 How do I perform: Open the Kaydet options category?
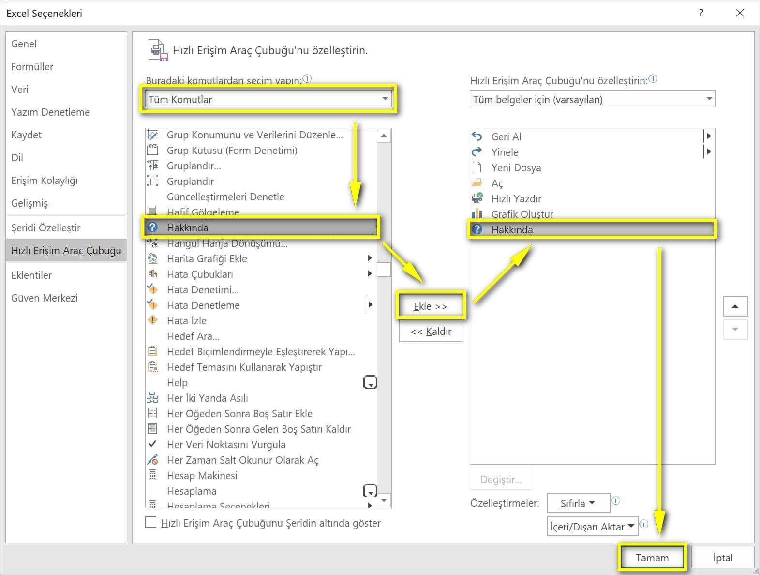pyautogui.click(x=66, y=135)
